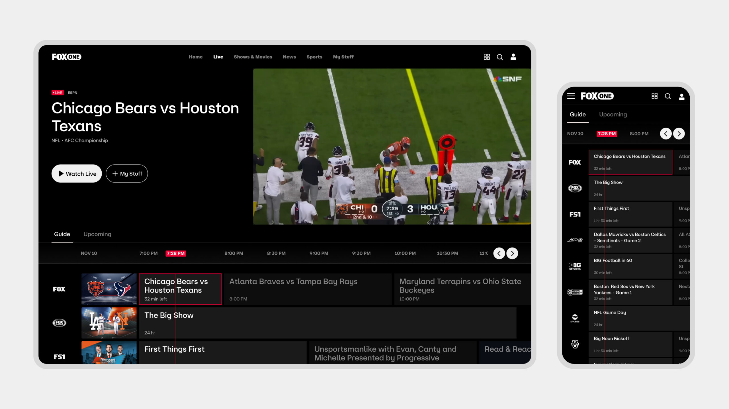
Task: Select the BIG Network channel logo on phone
Action: [575, 266]
